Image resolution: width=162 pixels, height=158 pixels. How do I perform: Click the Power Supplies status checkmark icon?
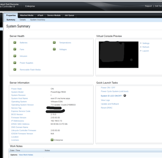15,63
